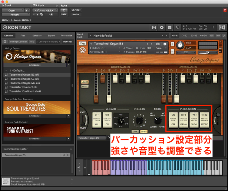Click previous multi preset arrow
This screenshot has height=191, width=228.
pyautogui.click(x=163, y=36)
